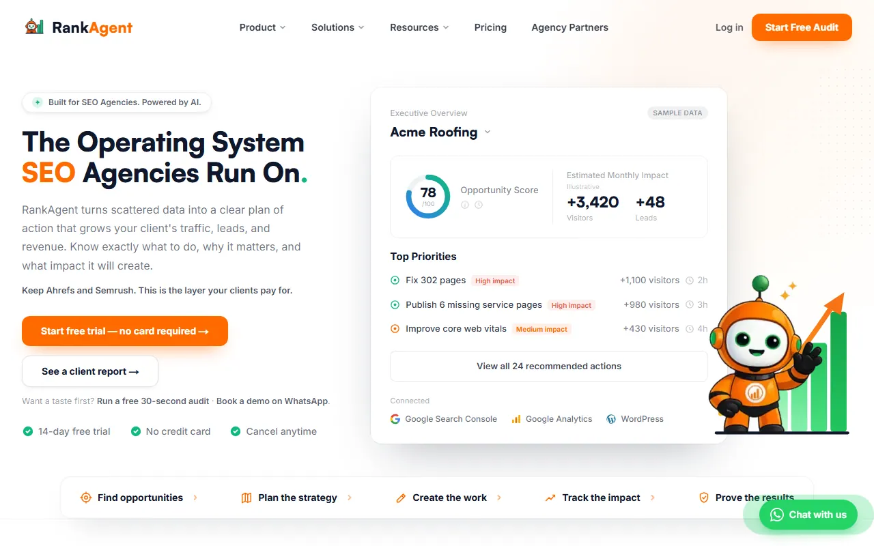The height and width of the screenshot is (546, 874).
Task: Click the green check icon beside 14-day free trial
Action: (x=28, y=431)
